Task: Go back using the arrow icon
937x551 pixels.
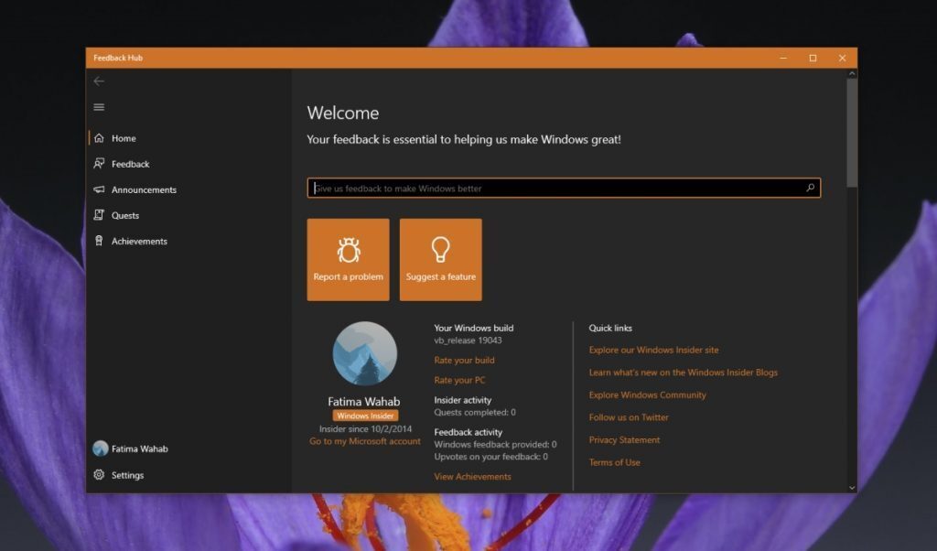Action: 100,81
